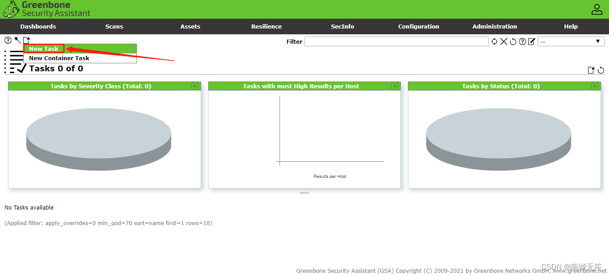The height and width of the screenshot is (275, 609).
Task: Close Tasks with most High Results chart
Action: tap(395, 86)
